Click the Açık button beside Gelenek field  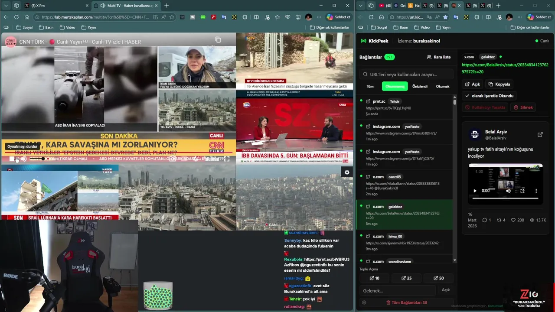pyautogui.click(x=445, y=290)
